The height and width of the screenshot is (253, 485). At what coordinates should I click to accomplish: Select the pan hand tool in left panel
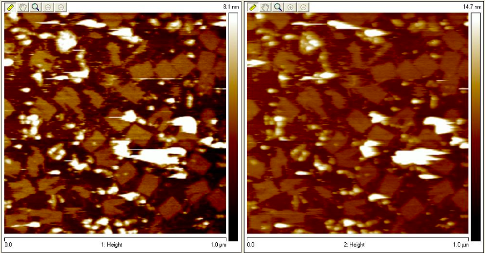tap(23, 7)
